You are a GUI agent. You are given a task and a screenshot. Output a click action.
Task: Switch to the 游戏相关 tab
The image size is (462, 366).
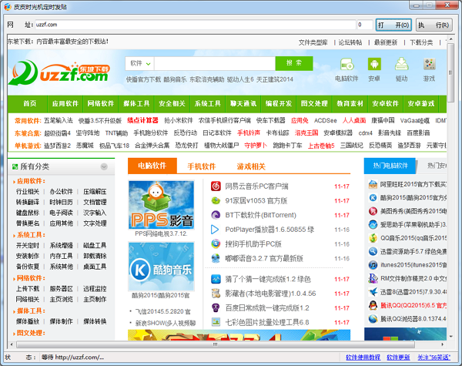point(251,166)
